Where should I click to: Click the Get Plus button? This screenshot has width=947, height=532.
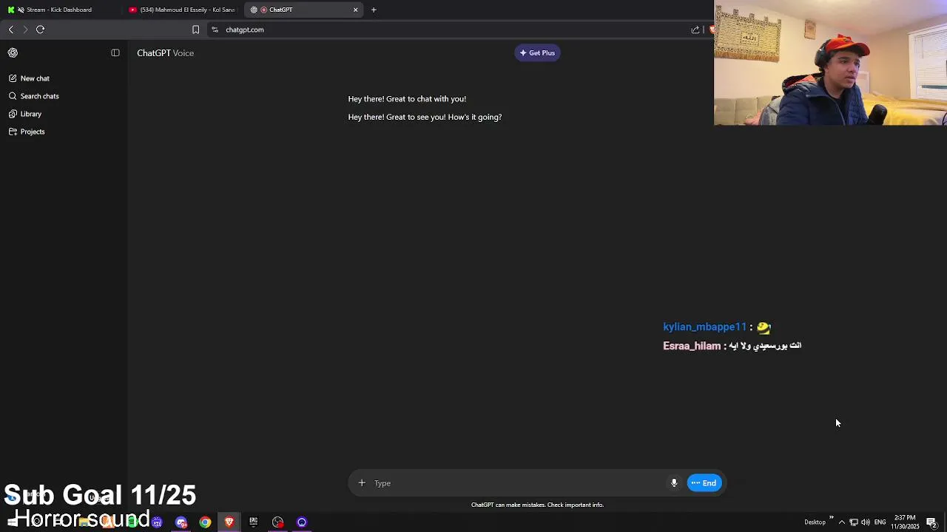[537, 52]
